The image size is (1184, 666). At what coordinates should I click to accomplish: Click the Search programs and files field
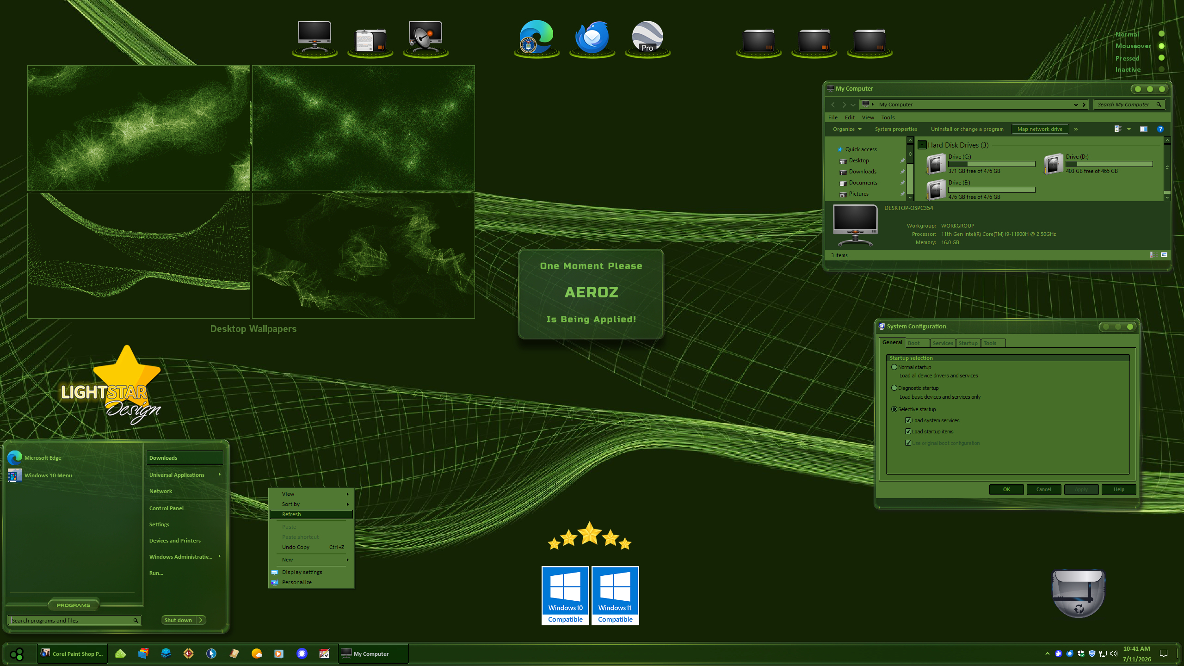[x=74, y=620]
